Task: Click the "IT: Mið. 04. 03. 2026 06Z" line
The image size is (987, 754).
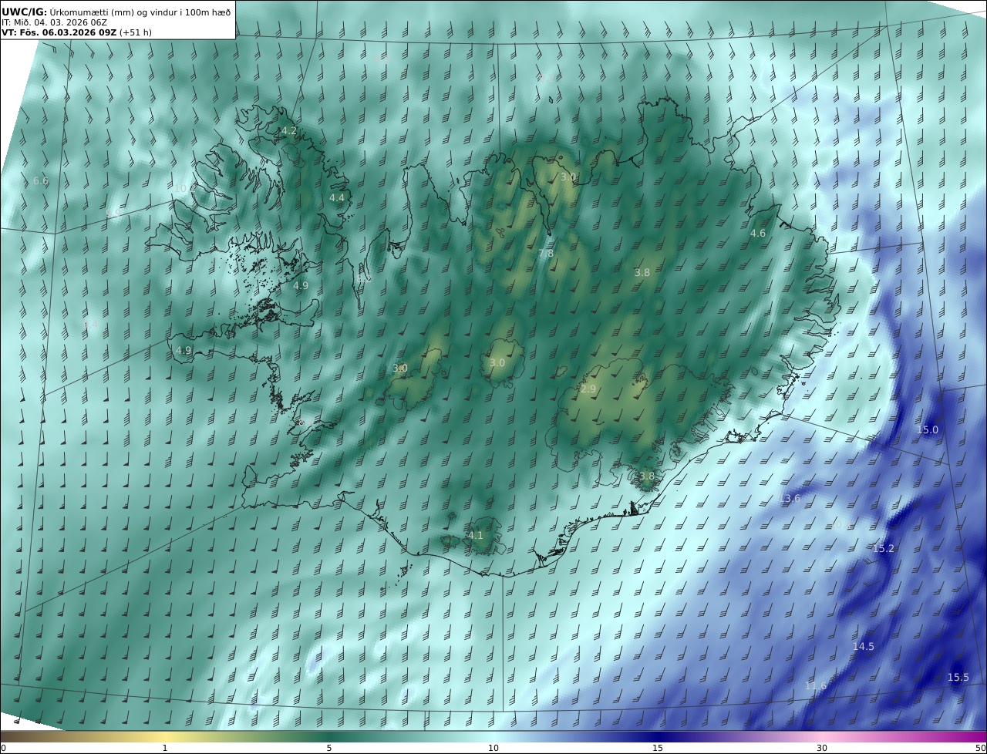Action: click(54, 22)
